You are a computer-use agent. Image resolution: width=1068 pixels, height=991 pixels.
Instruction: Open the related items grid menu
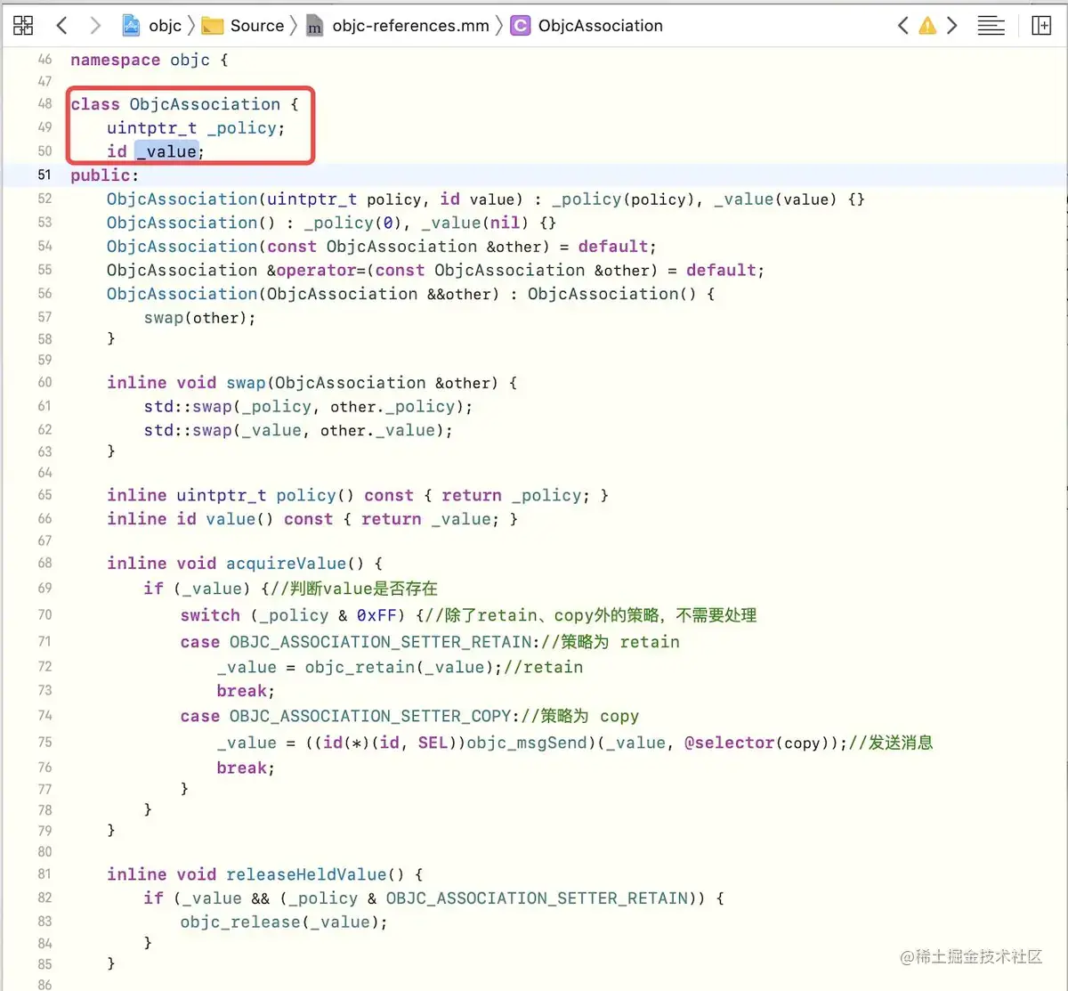coord(23,26)
